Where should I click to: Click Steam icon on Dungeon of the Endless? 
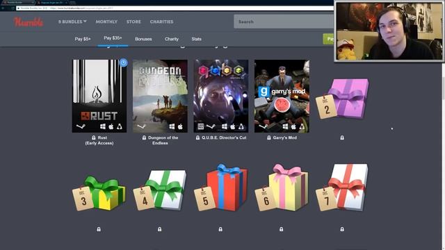click(141, 126)
